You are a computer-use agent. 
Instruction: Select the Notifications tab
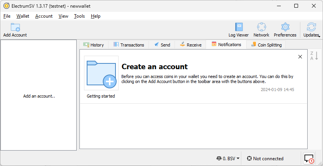tap(226, 45)
